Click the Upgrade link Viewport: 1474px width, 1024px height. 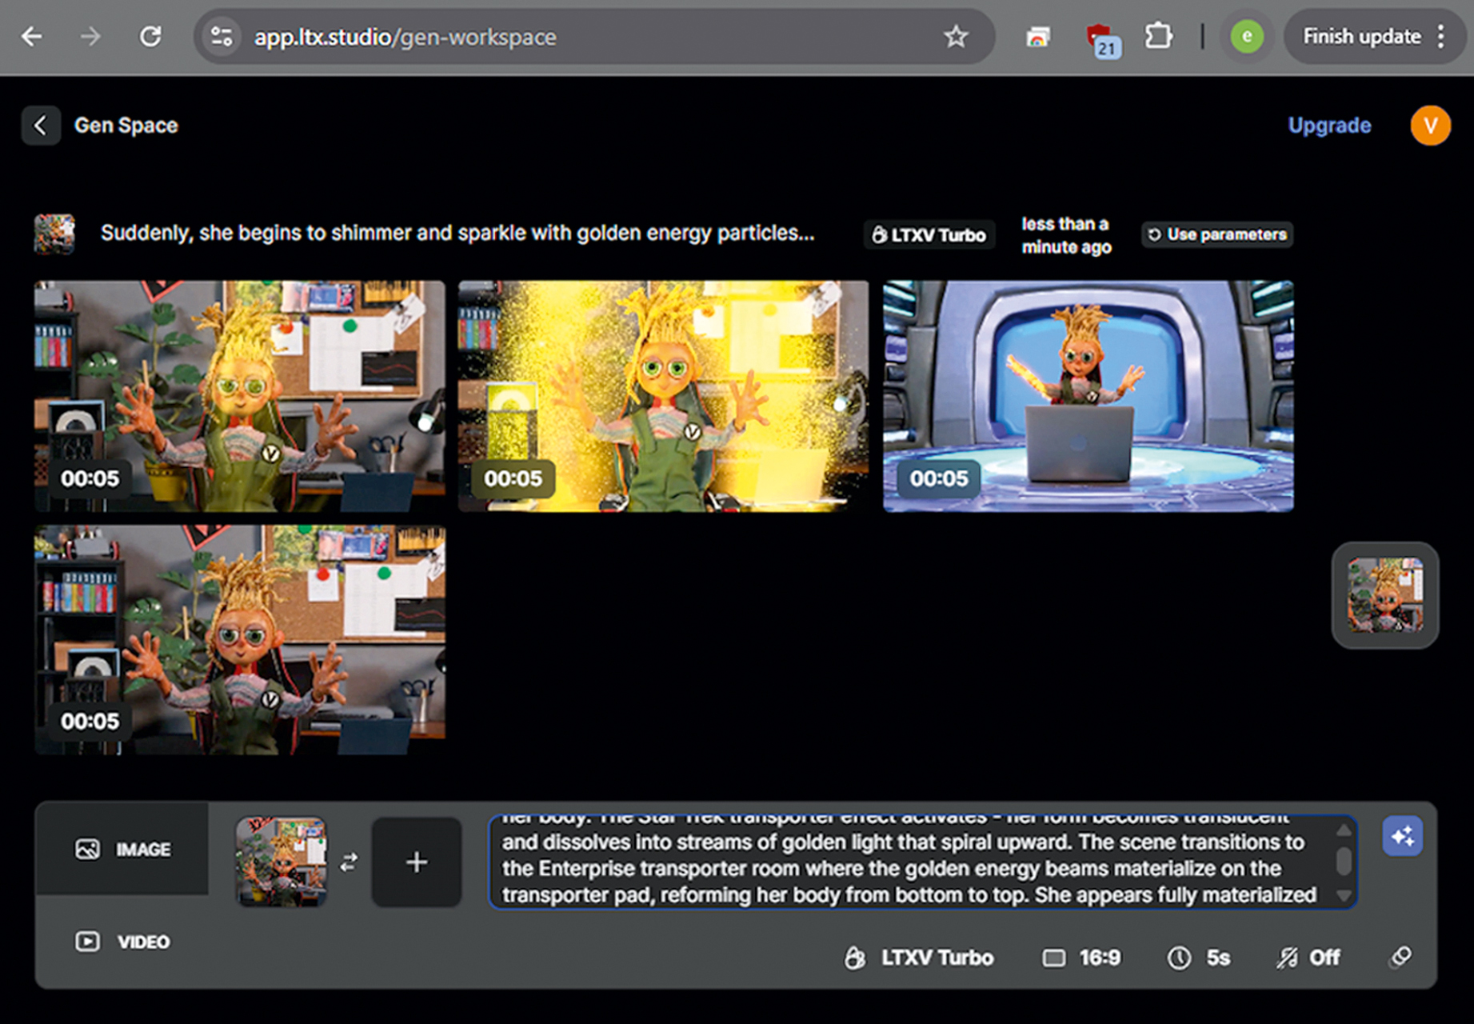[x=1329, y=126]
